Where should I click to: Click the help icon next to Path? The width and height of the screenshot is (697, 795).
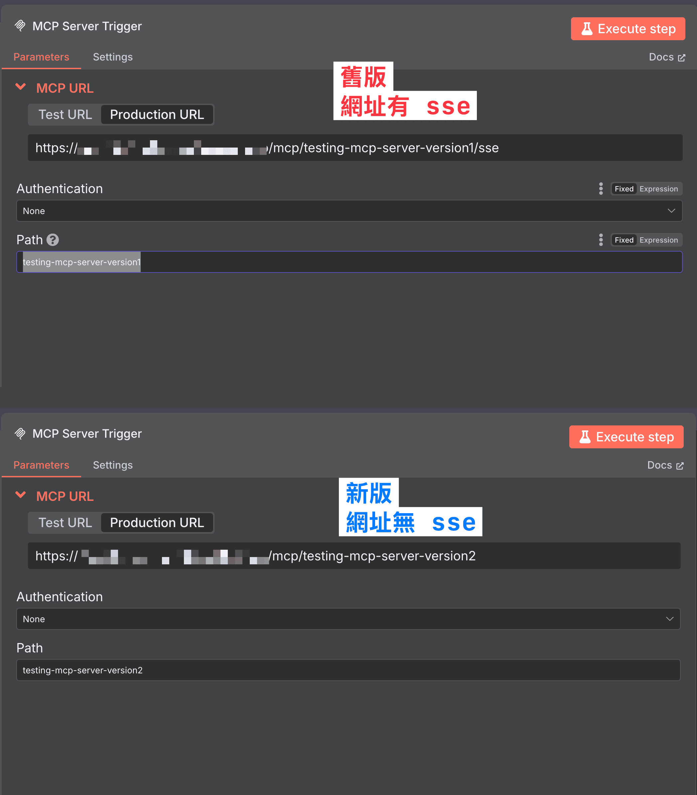(53, 240)
